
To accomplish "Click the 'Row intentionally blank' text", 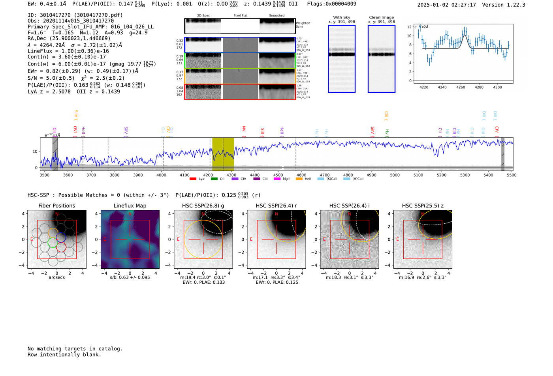I will pos(64,355).
